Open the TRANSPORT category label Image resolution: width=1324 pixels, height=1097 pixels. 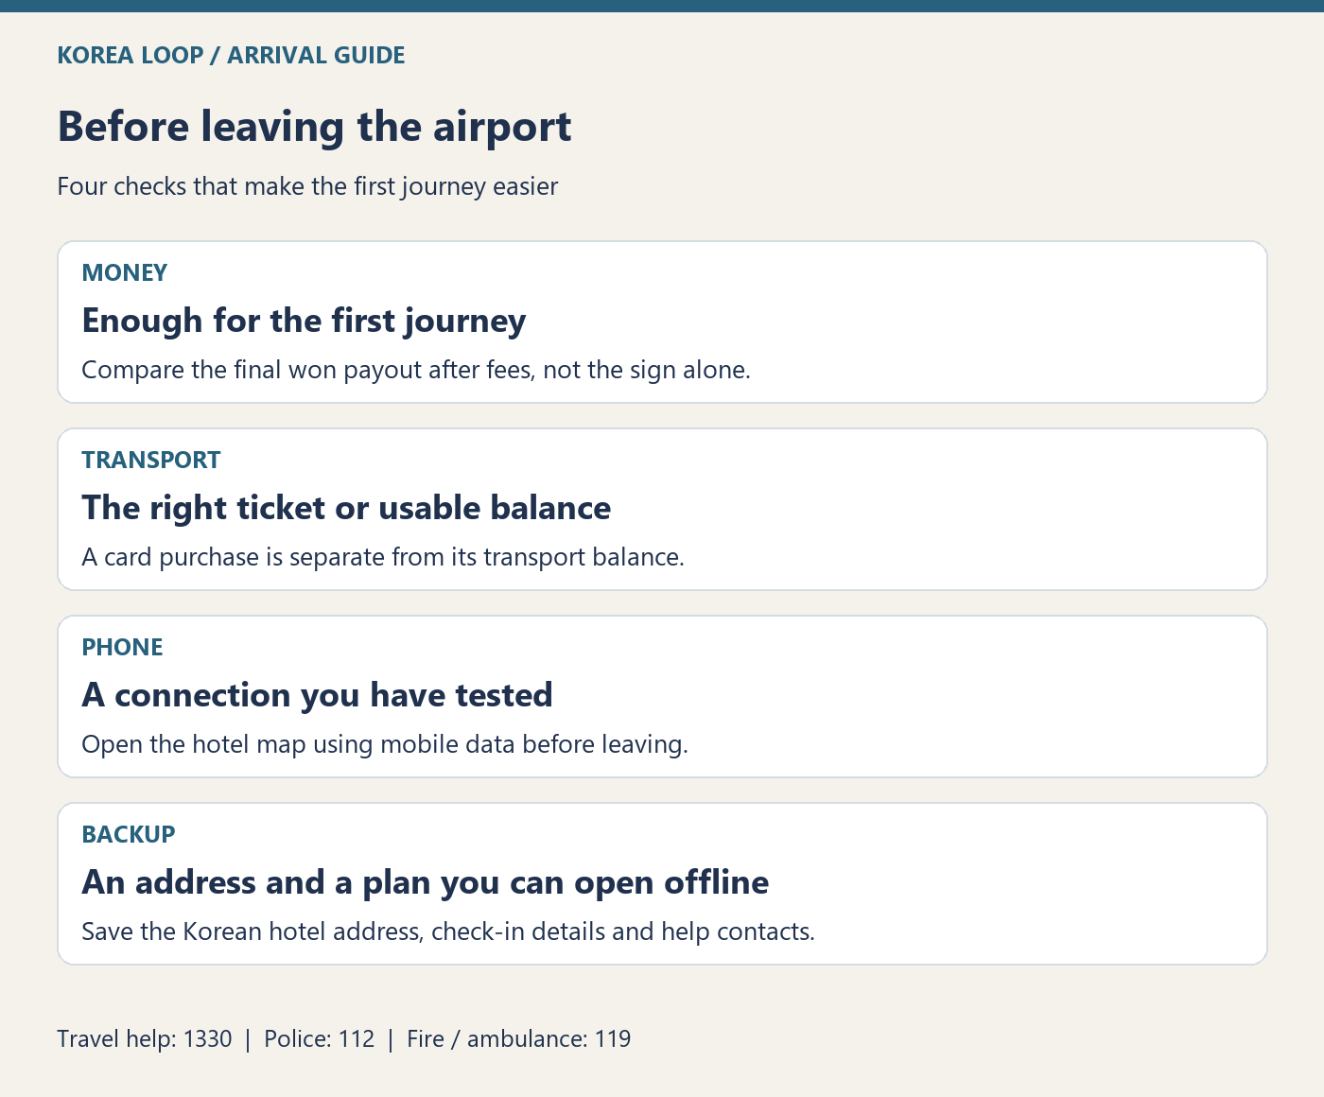click(x=151, y=460)
